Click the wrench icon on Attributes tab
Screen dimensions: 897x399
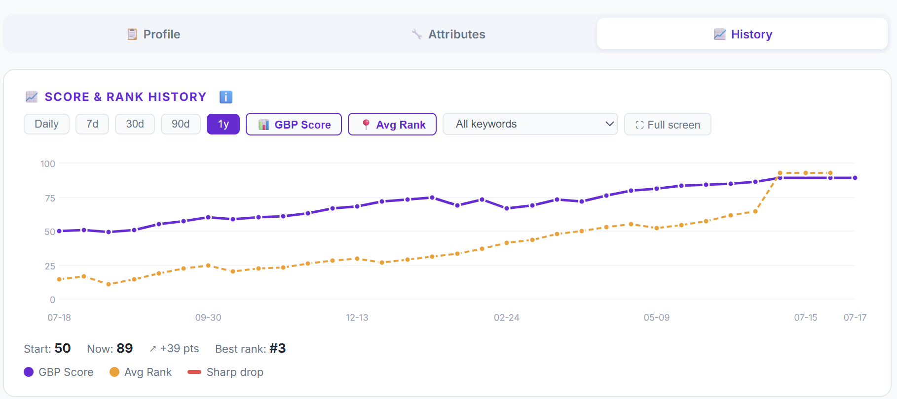pyautogui.click(x=417, y=34)
